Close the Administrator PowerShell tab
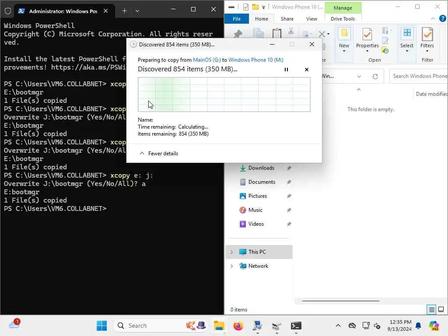 point(106,11)
